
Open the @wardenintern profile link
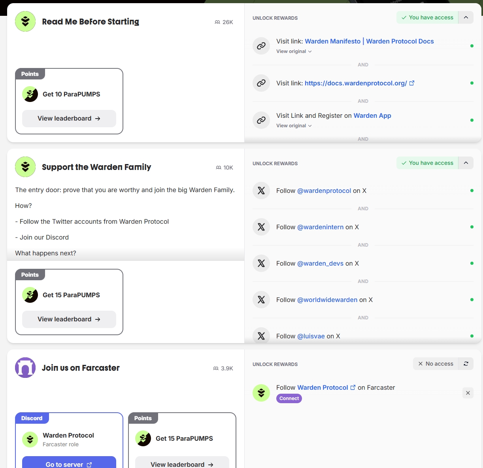[x=320, y=227]
